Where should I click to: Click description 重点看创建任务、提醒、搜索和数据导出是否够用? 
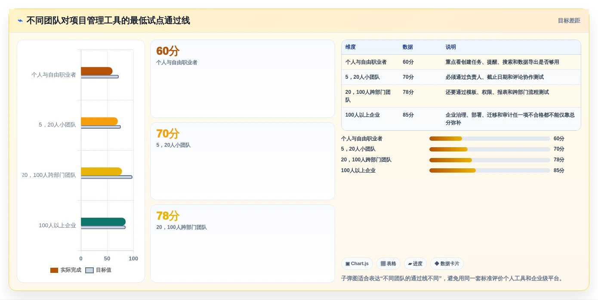pyautogui.click(x=502, y=62)
